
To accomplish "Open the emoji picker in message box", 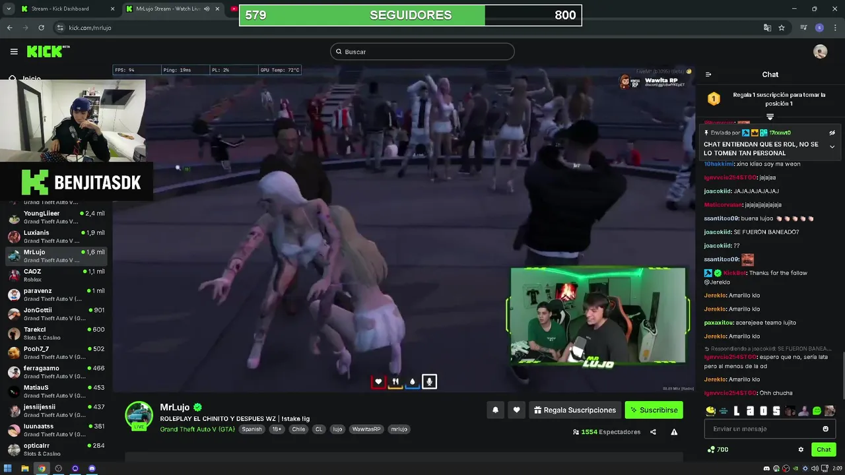I will point(825,429).
